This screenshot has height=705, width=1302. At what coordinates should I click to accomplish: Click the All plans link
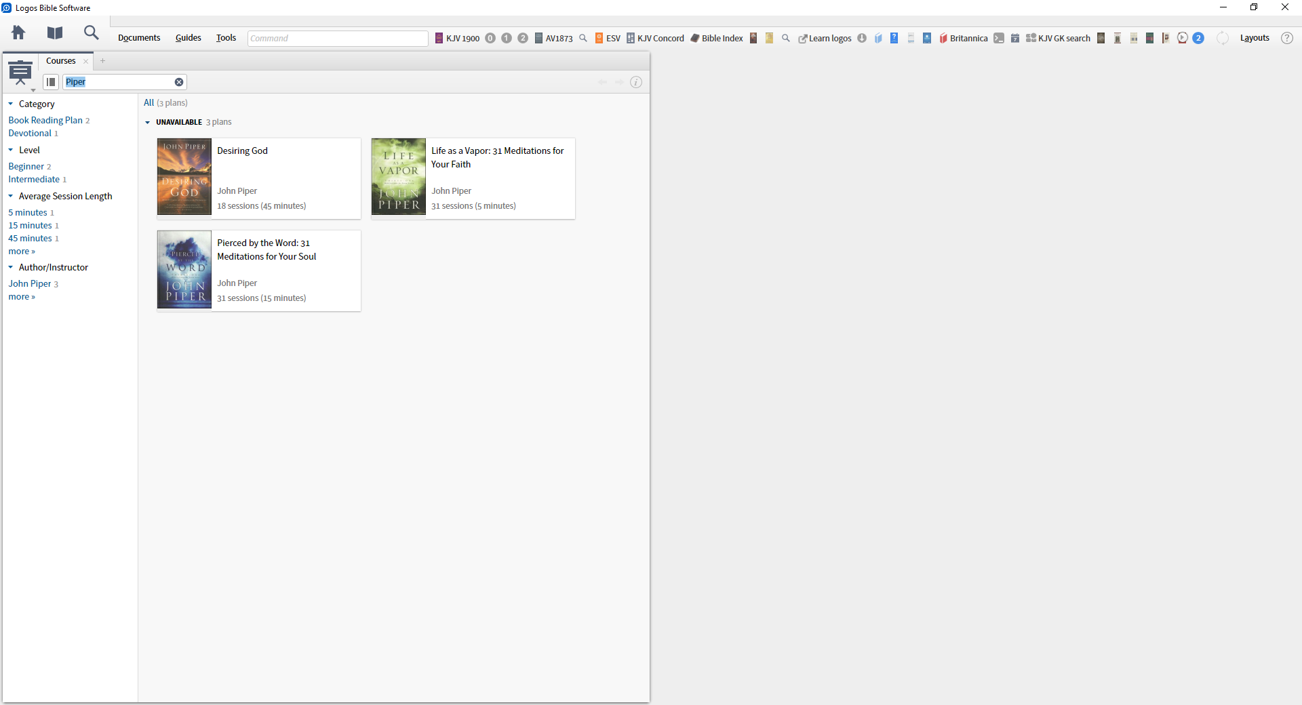pos(149,103)
